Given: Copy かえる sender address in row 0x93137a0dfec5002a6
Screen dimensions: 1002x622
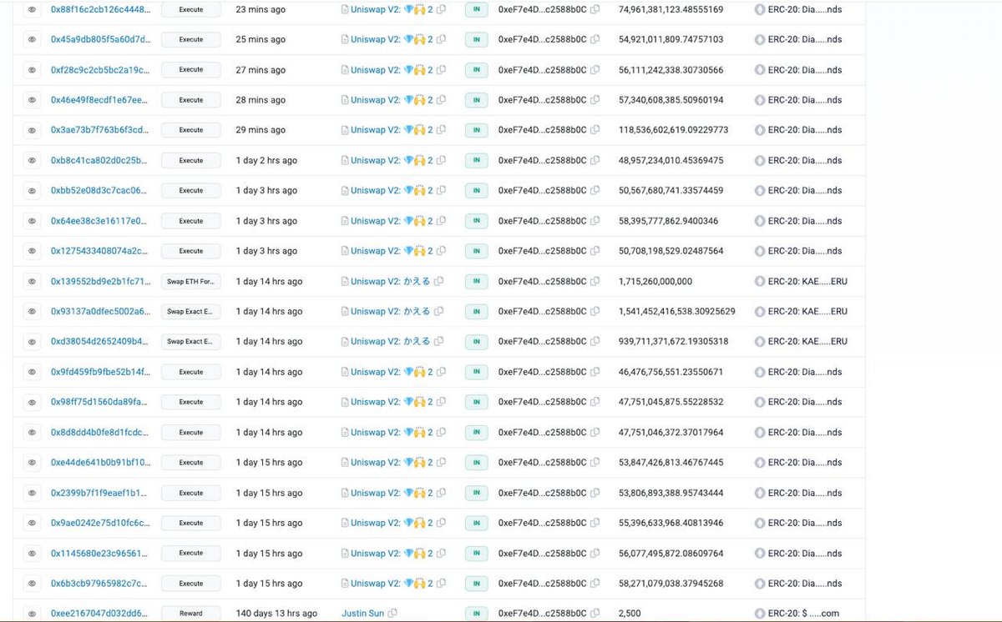Looking at the screenshot, I should [x=438, y=311].
